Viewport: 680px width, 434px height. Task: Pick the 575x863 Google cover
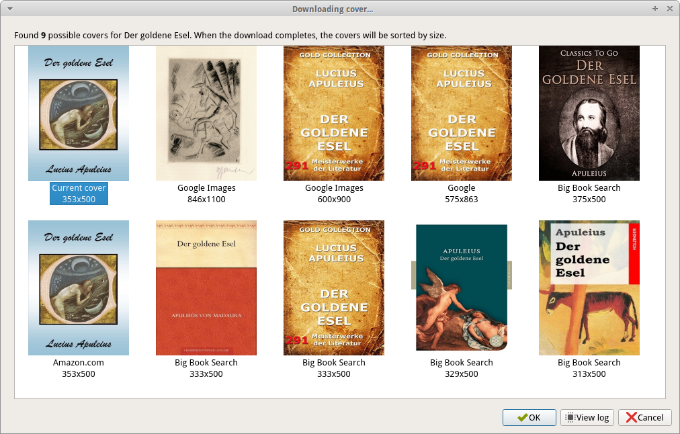point(462,113)
